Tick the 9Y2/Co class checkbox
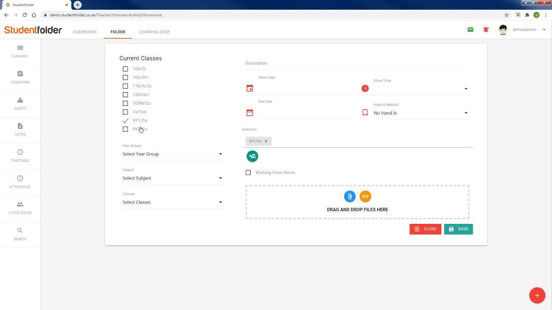 125,129
